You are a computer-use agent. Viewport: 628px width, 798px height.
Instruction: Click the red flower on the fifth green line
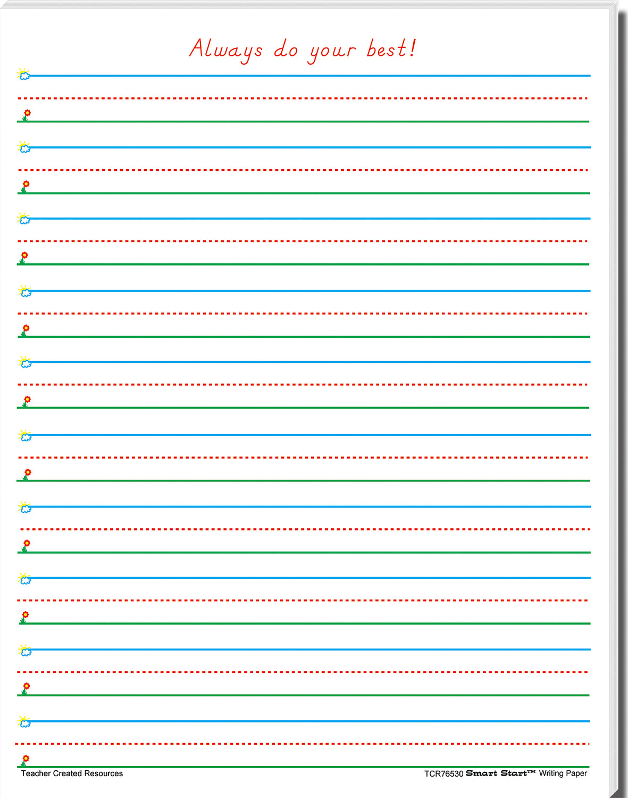(26, 401)
